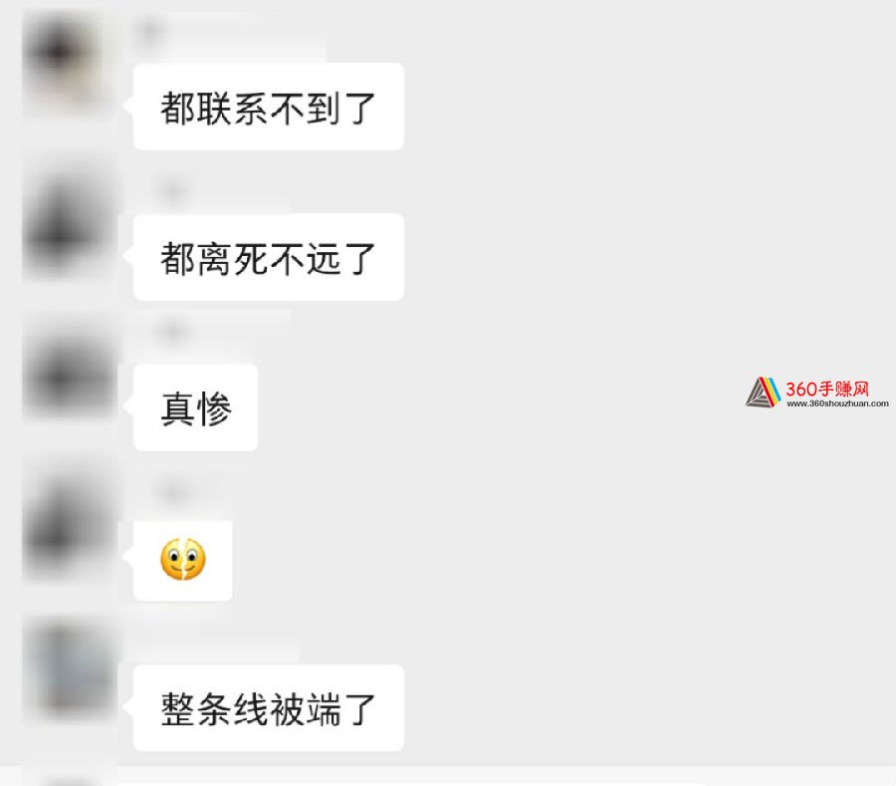
Task: Click the 360手赚网 triangle logo icon
Action: coord(764,393)
